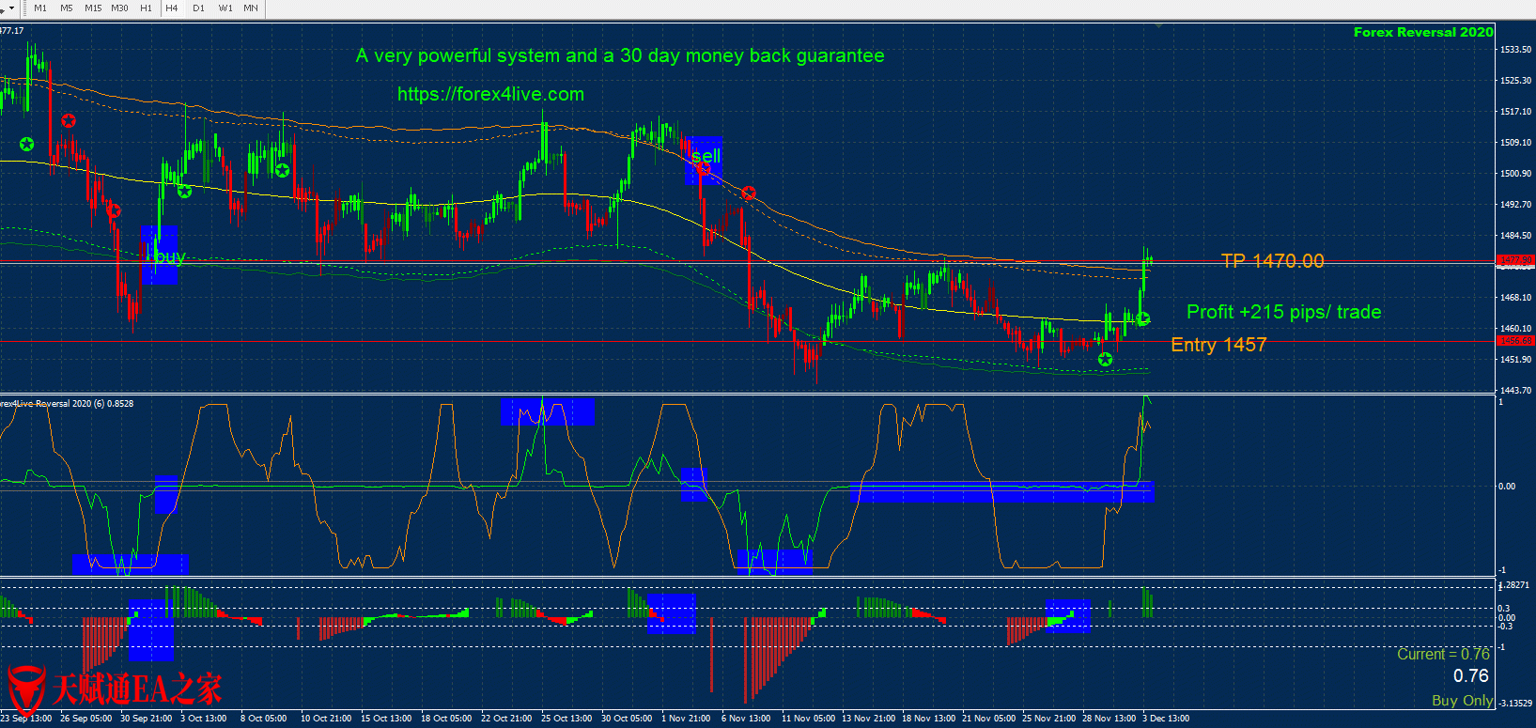Click the red 1456.68 price label

[x=1514, y=341]
